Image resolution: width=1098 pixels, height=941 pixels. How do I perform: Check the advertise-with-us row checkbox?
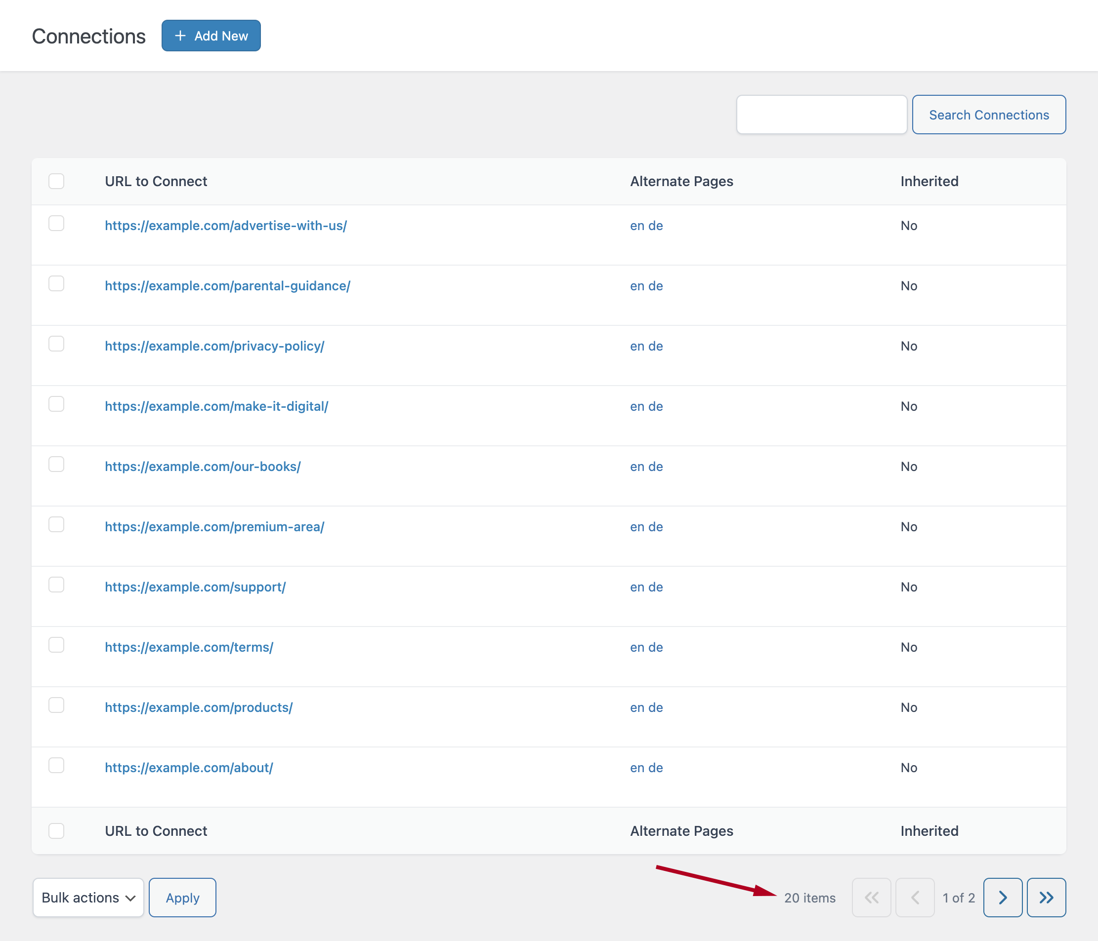coord(56,224)
